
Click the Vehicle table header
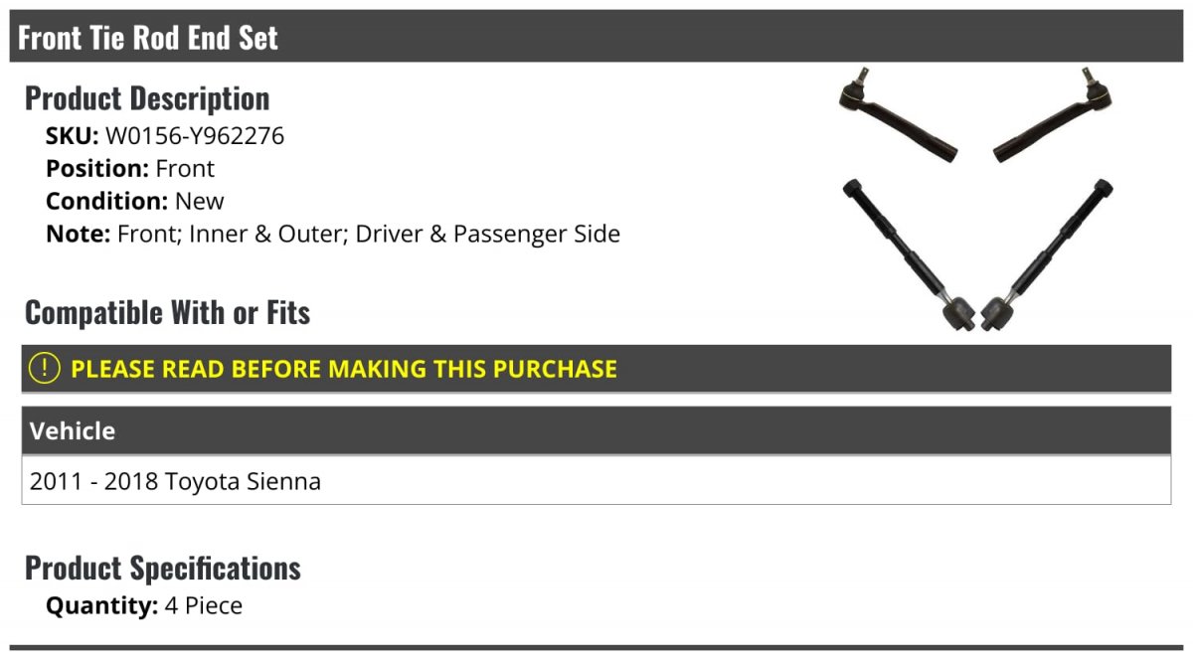[x=596, y=430]
